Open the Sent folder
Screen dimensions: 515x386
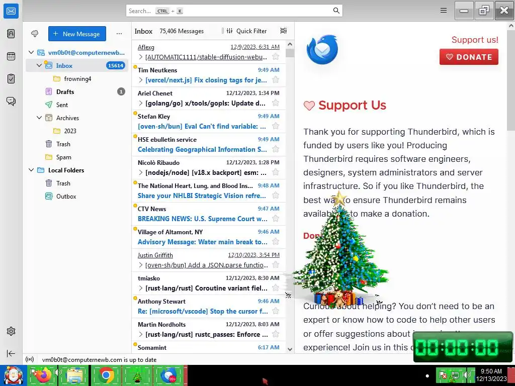[x=77, y=105]
